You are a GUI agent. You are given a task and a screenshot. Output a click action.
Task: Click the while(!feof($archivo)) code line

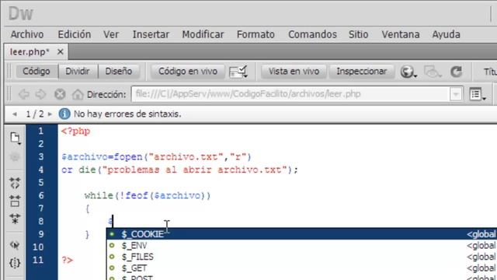(x=148, y=195)
